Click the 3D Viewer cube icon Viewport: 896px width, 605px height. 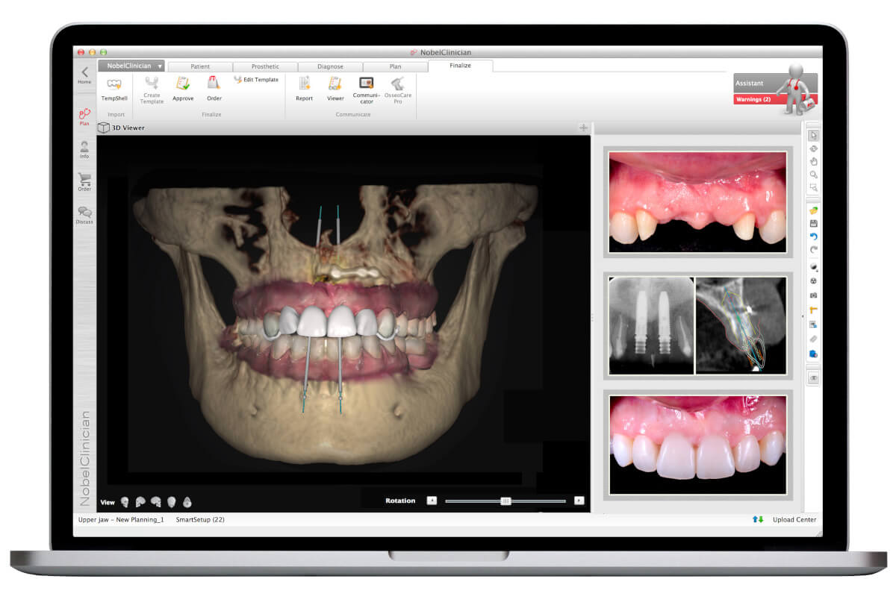pos(104,128)
